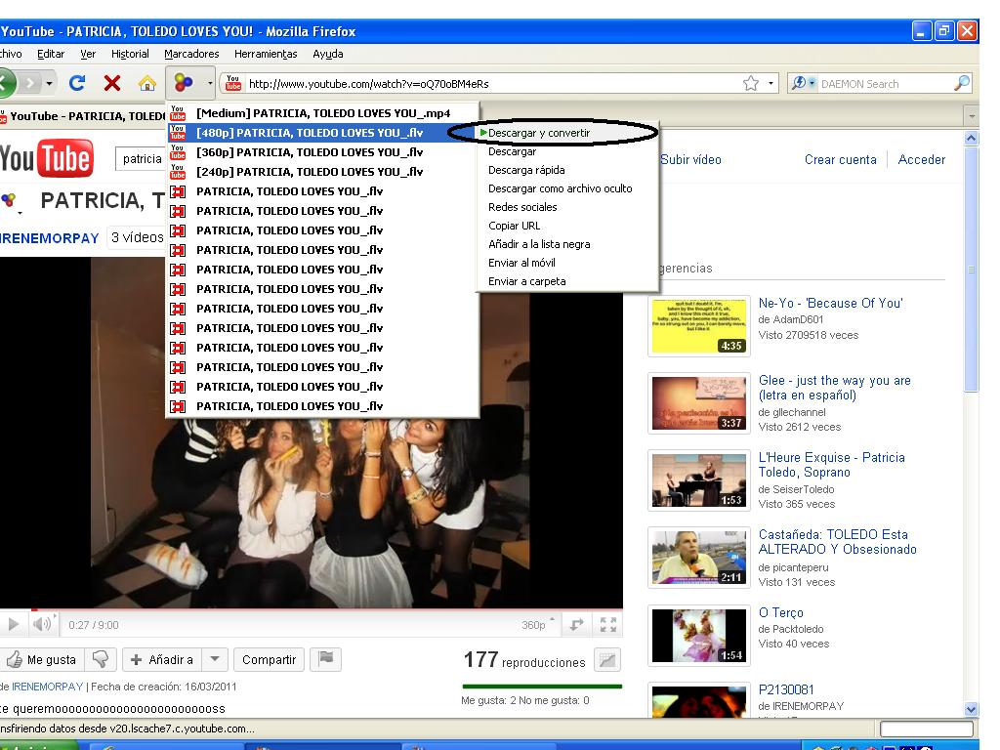This screenshot has height=750, width=1000.
Task: Select the [360p] flv download entry
Action: coord(322,152)
